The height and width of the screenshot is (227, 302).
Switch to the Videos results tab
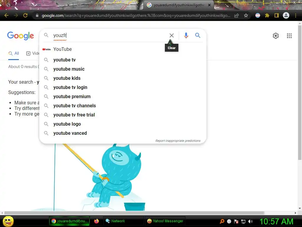point(32,53)
